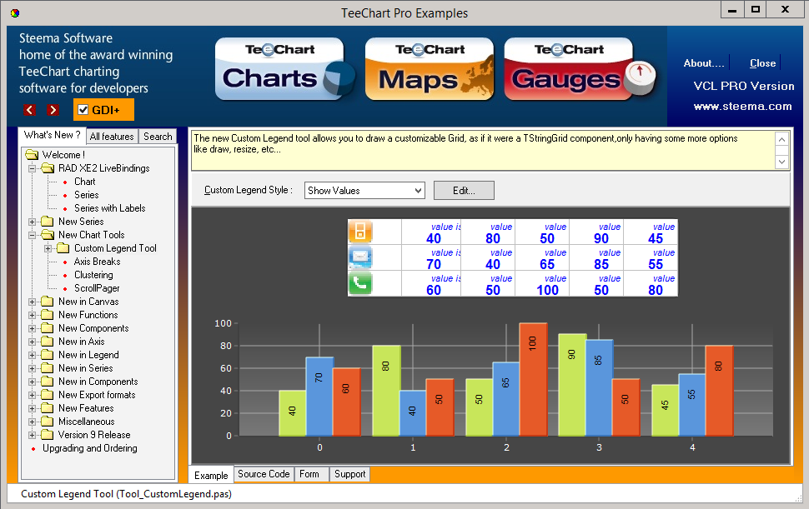Select Upgrading and Ordering tree item
This screenshot has width=809, height=509.
90,448
